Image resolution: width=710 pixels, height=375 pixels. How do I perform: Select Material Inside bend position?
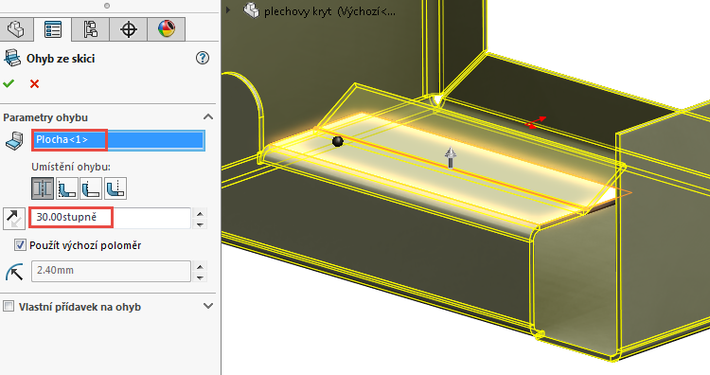(x=67, y=188)
